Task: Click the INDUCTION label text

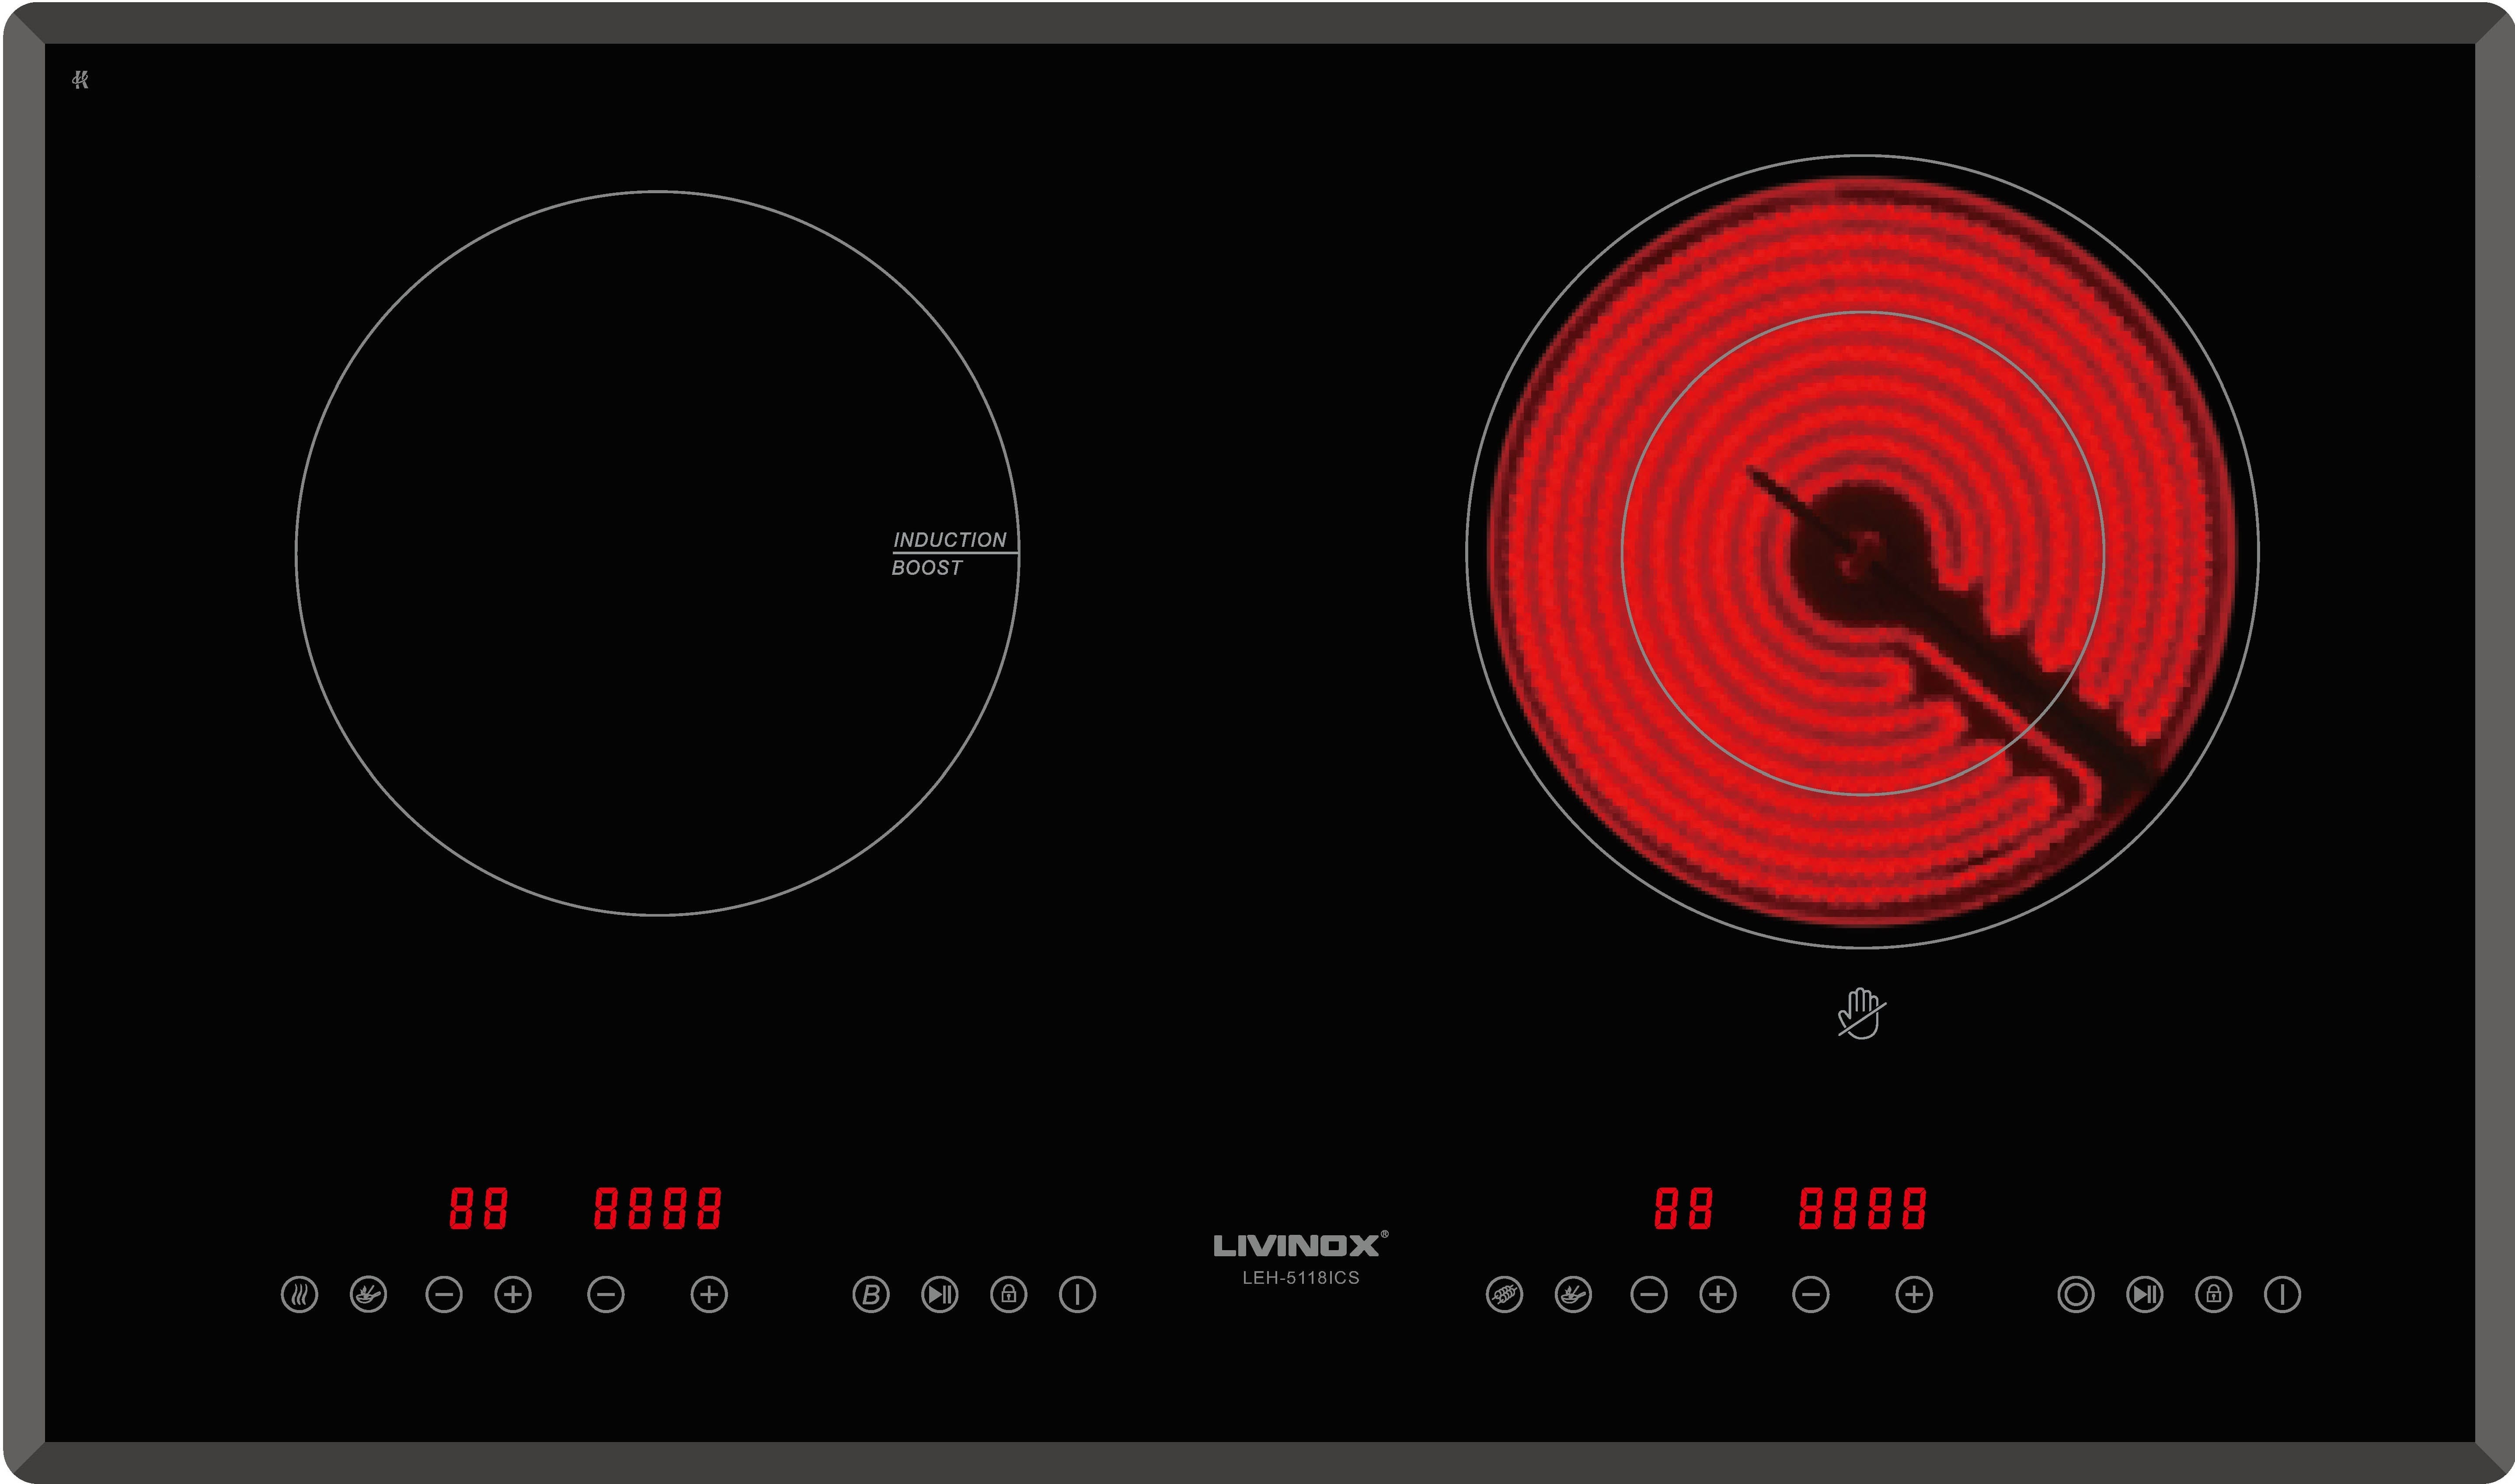Action: point(950,540)
